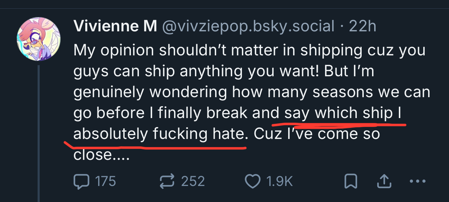Click the 22h timestamp
The image size is (449, 202).
tap(362, 26)
